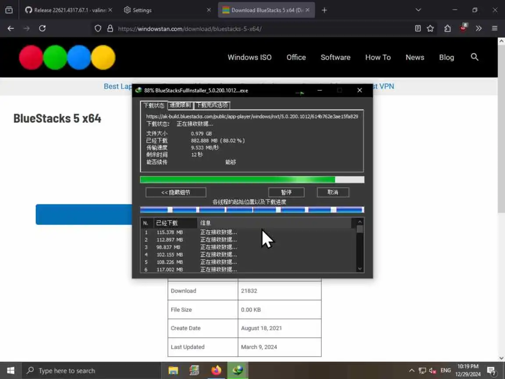Open the notification center icon

click(491, 371)
